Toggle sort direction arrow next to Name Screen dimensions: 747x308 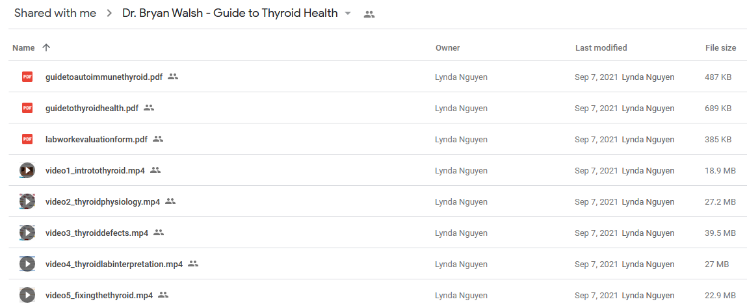(46, 47)
